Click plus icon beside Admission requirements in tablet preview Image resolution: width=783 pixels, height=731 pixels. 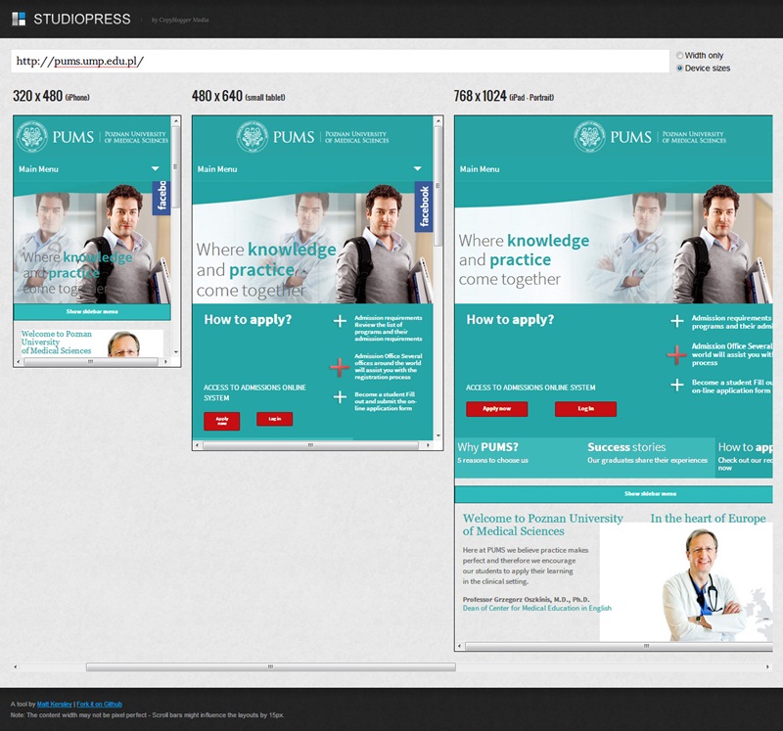(340, 321)
